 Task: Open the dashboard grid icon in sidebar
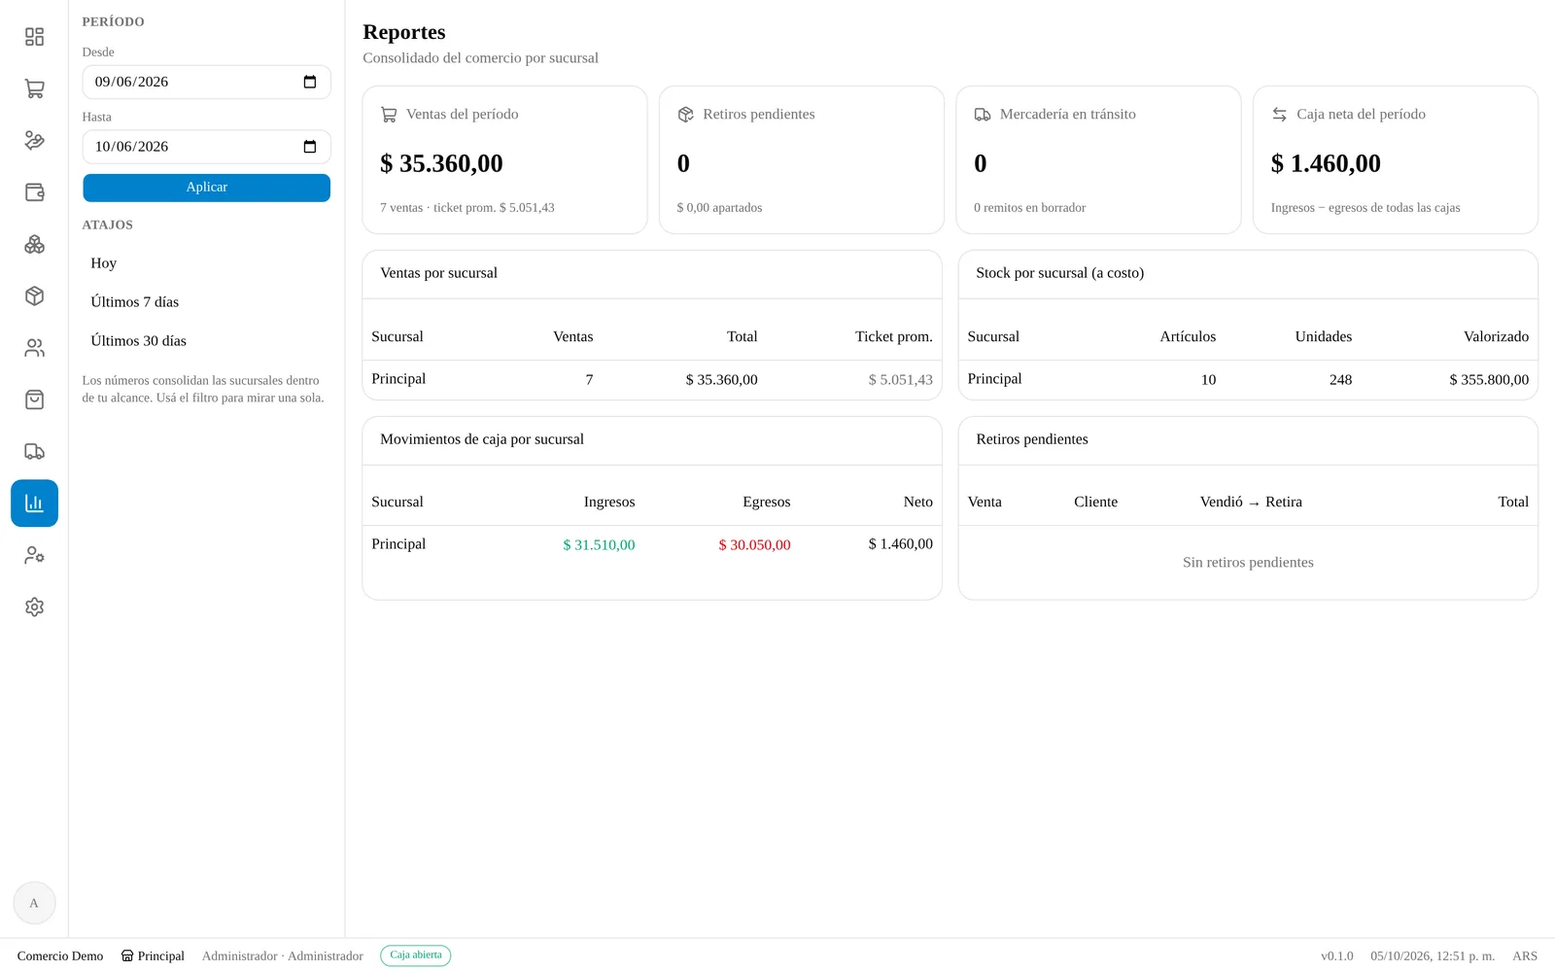[34, 37]
